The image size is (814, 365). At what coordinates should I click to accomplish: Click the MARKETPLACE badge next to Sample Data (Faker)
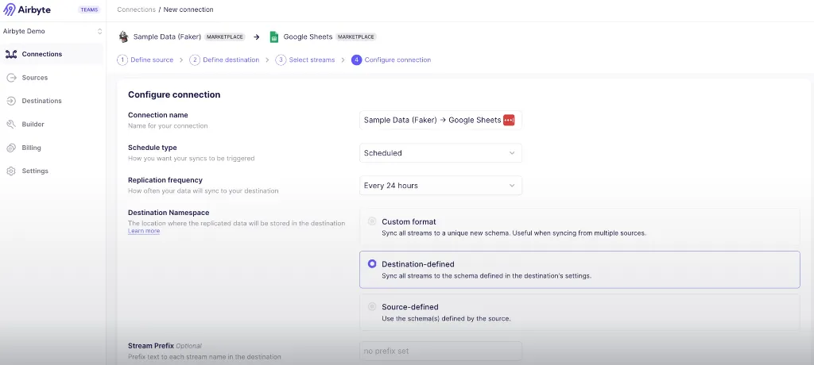pos(225,36)
